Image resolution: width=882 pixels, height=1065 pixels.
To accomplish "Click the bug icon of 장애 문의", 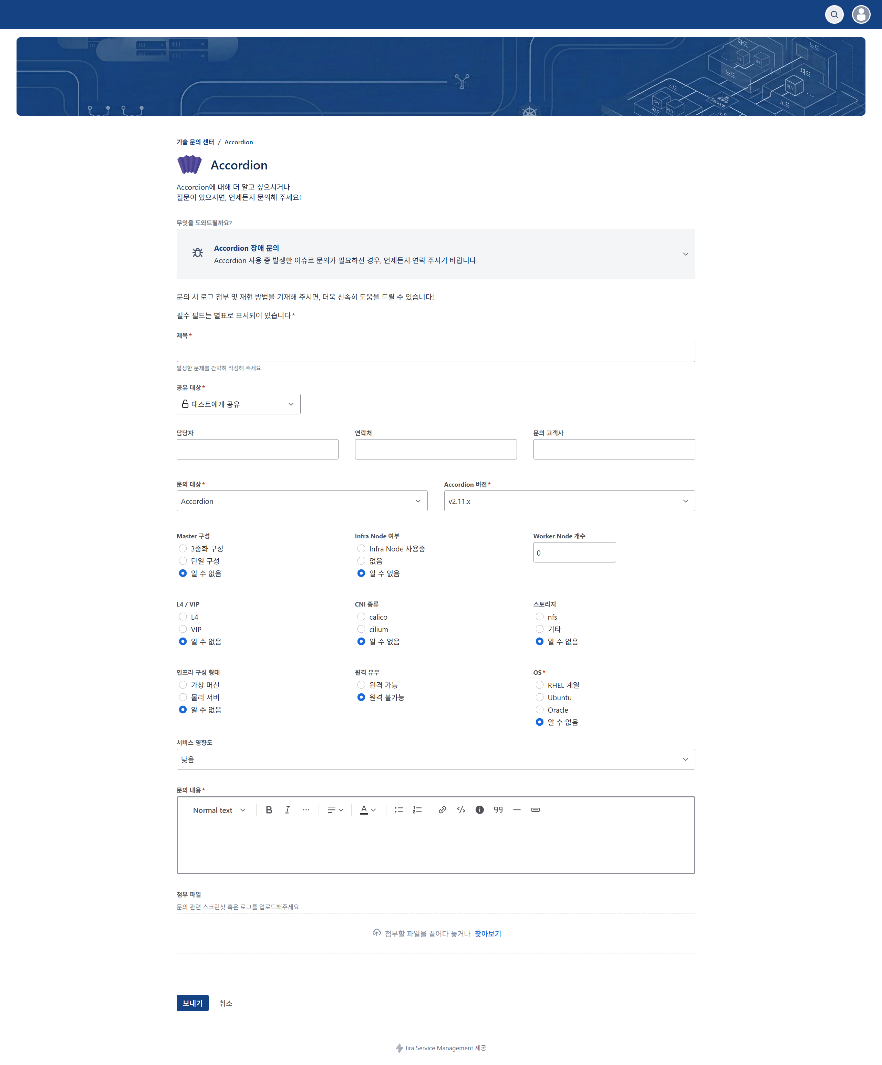I will click(x=198, y=252).
